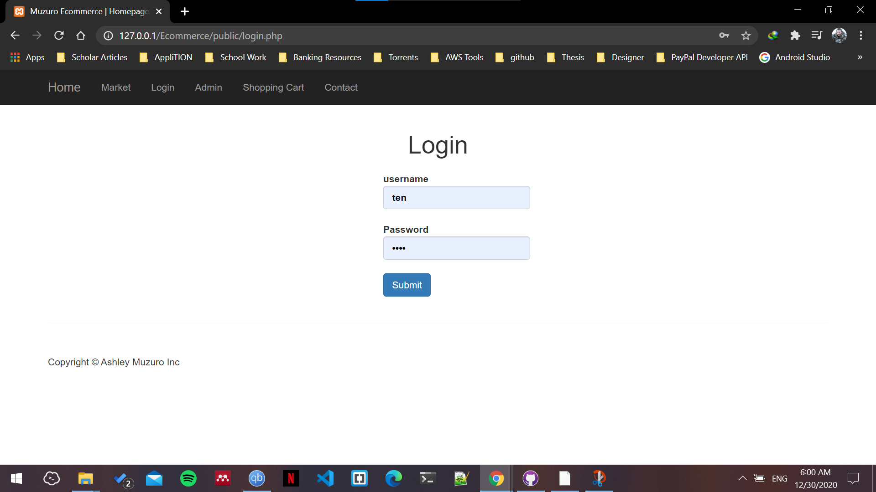876x492 pixels.
Task: Open the Chrome three-dot menu
Action: (x=861, y=36)
